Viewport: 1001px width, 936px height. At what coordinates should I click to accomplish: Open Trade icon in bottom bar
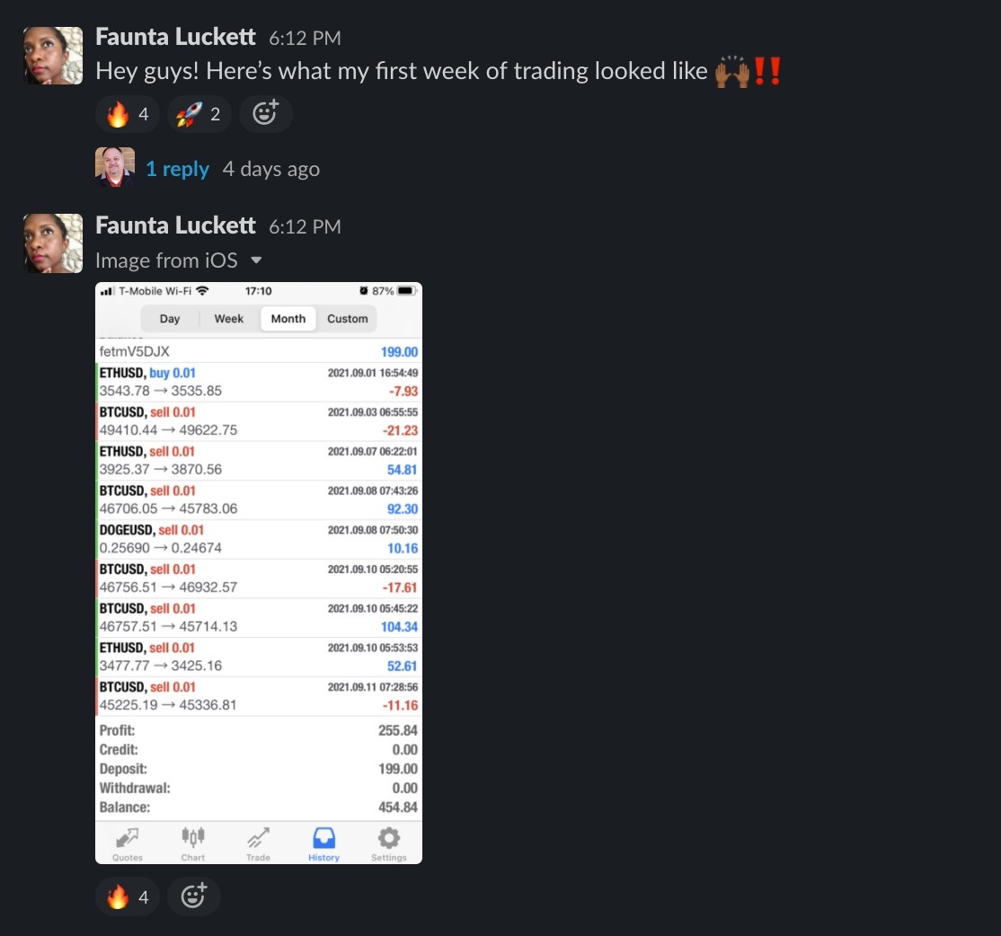[x=258, y=843]
